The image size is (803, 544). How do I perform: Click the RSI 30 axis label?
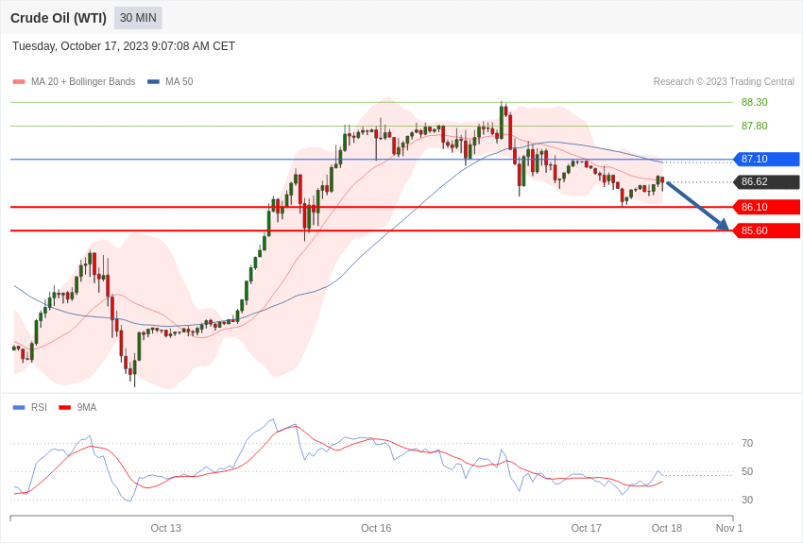[747, 500]
